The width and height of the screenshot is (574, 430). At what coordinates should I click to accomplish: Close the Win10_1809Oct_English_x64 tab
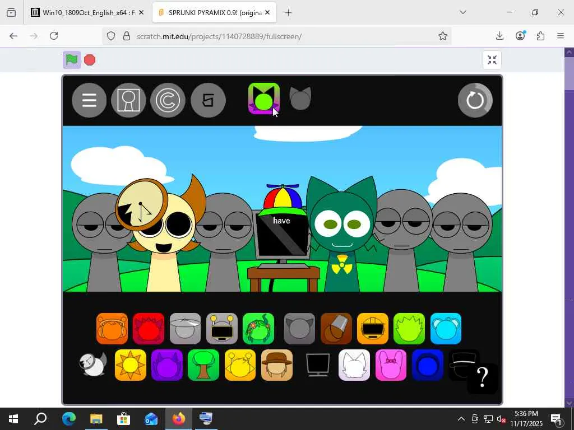click(x=141, y=13)
